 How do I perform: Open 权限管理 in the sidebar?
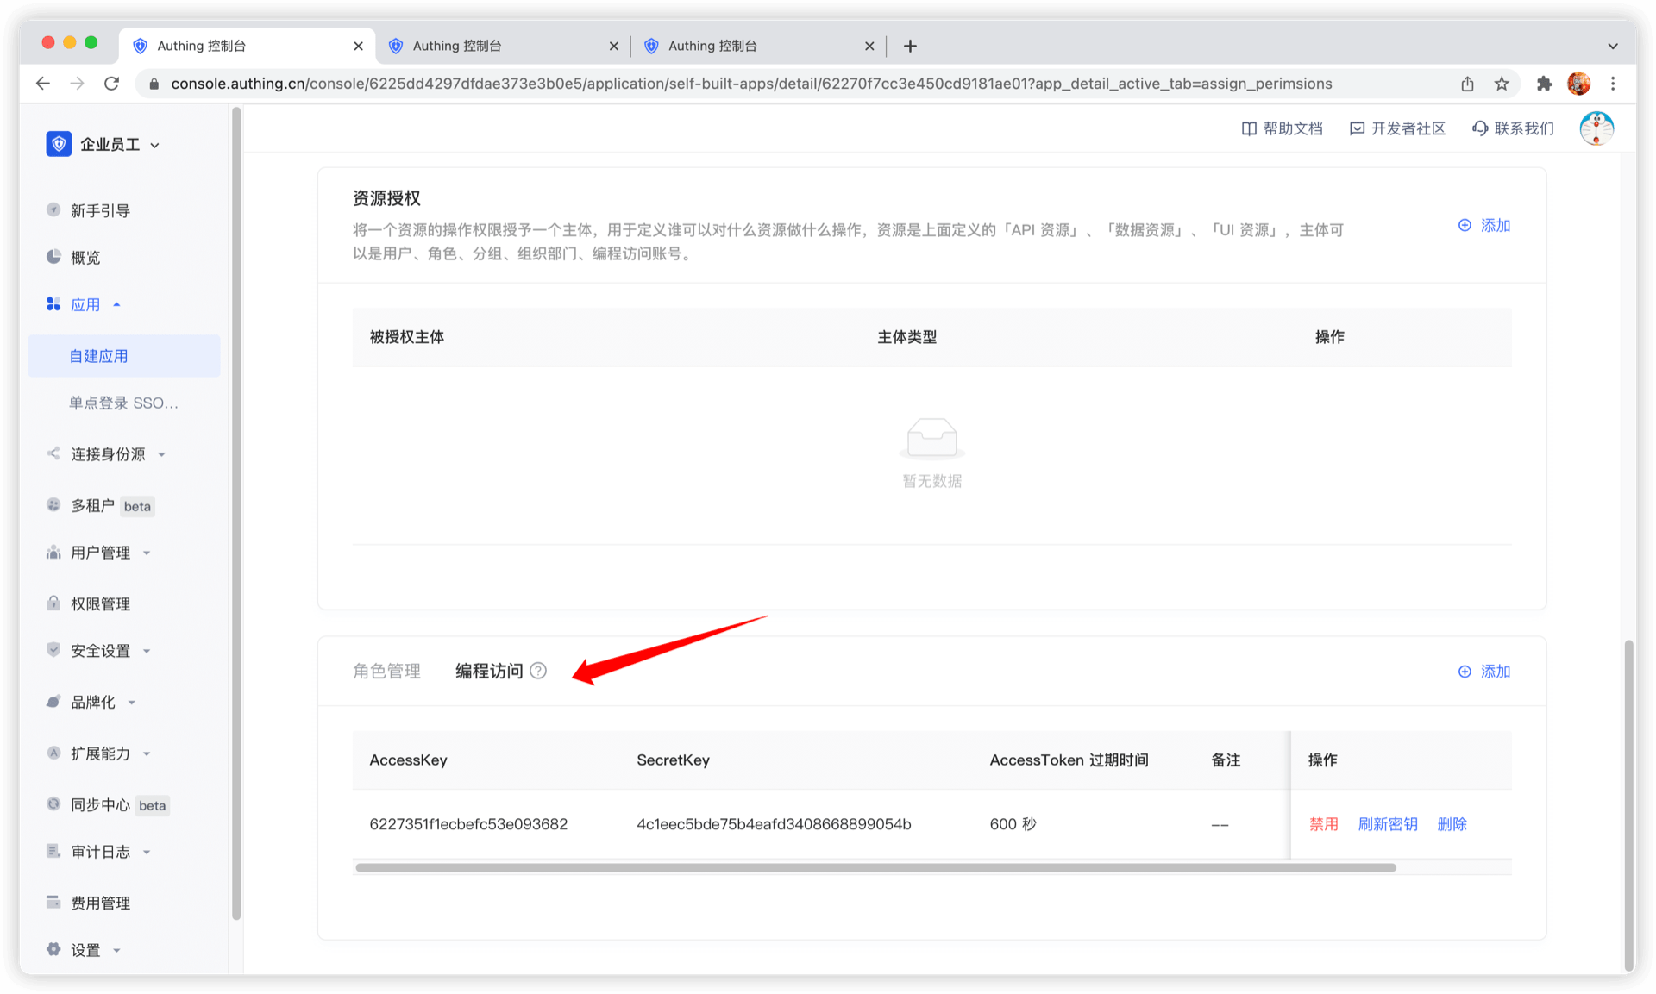click(x=100, y=604)
